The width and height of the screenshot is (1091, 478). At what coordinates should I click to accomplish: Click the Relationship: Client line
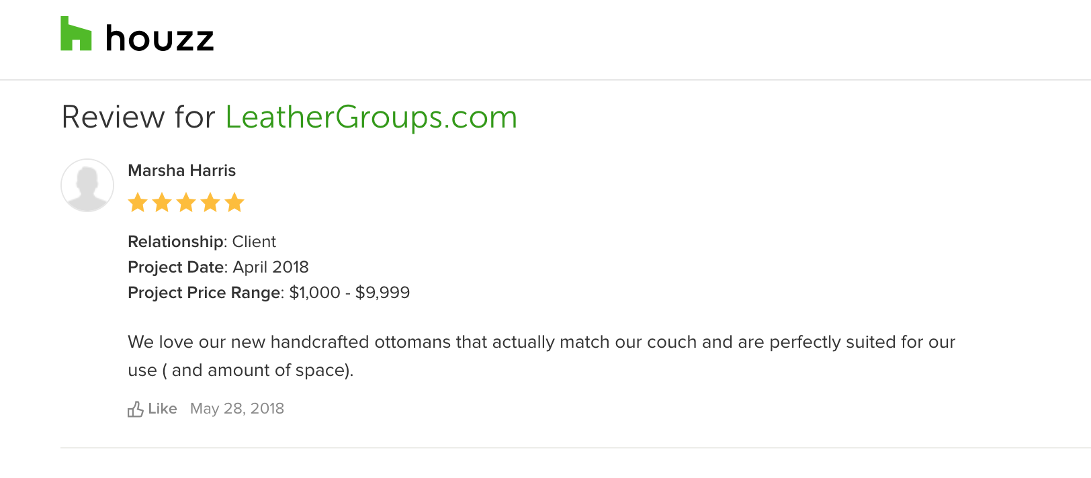[202, 242]
